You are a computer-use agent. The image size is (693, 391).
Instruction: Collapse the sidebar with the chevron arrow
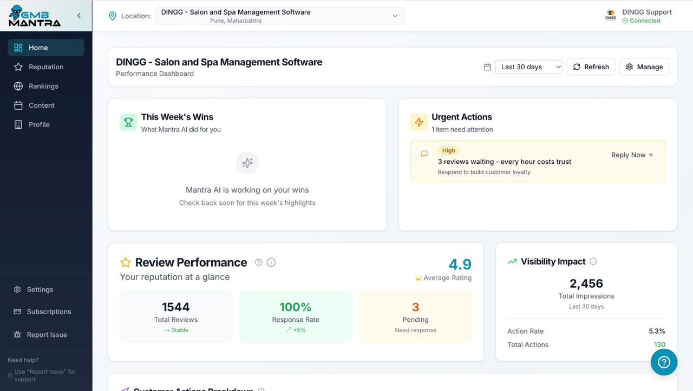[79, 16]
